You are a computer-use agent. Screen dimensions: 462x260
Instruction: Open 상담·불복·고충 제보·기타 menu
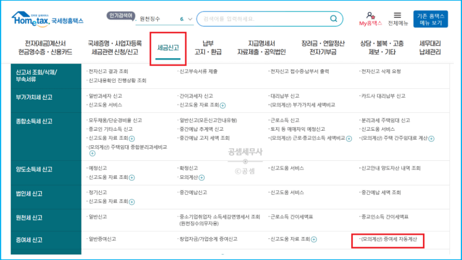coord(382,48)
